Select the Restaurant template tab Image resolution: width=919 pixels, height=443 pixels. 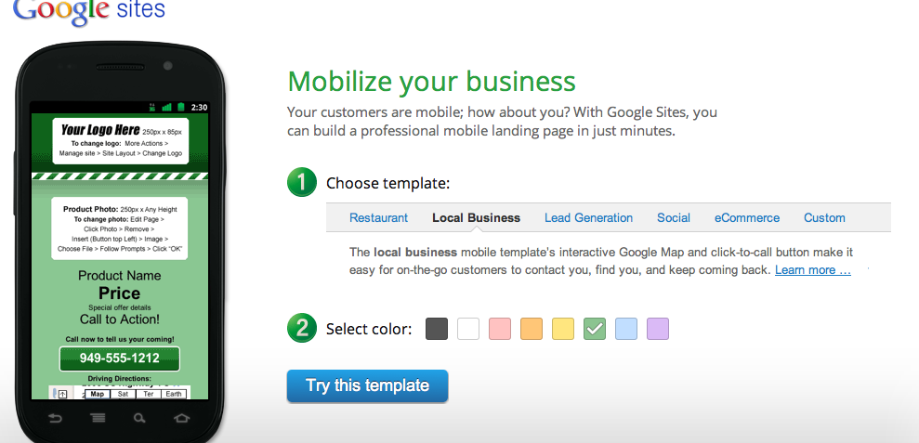[378, 218]
